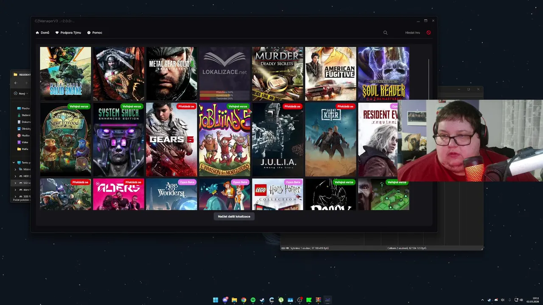Select Videa in File Explorer sidebar
Screen dimensions: 543x305
click(23, 142)
